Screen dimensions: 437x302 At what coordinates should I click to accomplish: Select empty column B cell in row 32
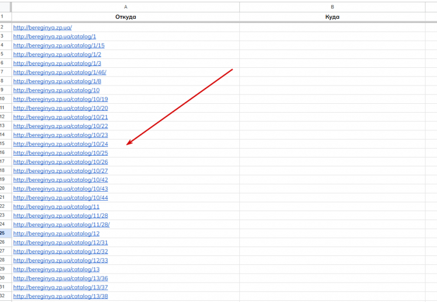[332, 296]
